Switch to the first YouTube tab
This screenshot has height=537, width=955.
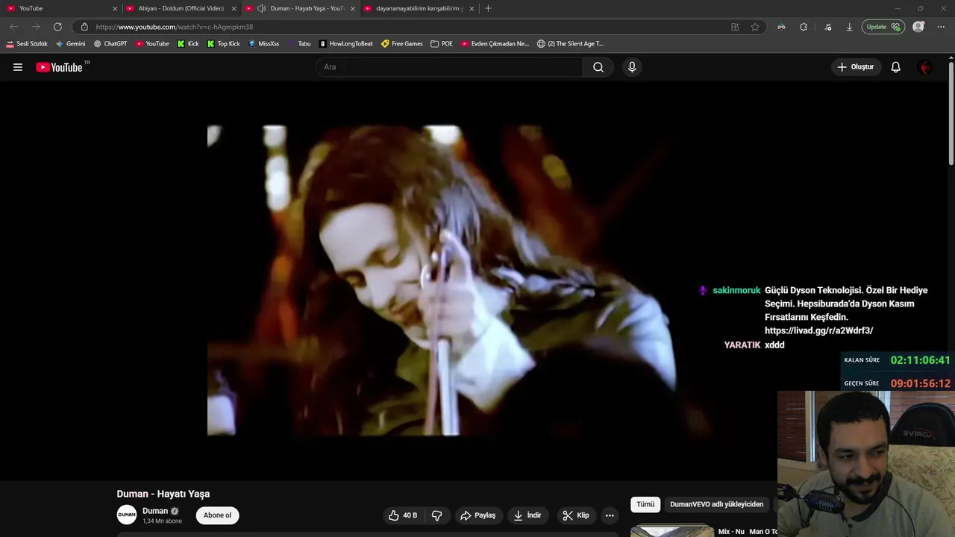61,8
